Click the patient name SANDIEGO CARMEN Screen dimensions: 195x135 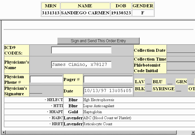pyautogui.click(x=85, y=13)
